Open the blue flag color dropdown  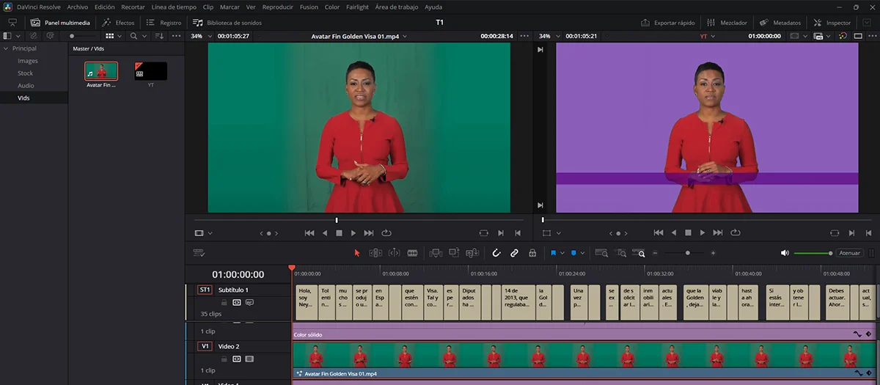(562, 253)
